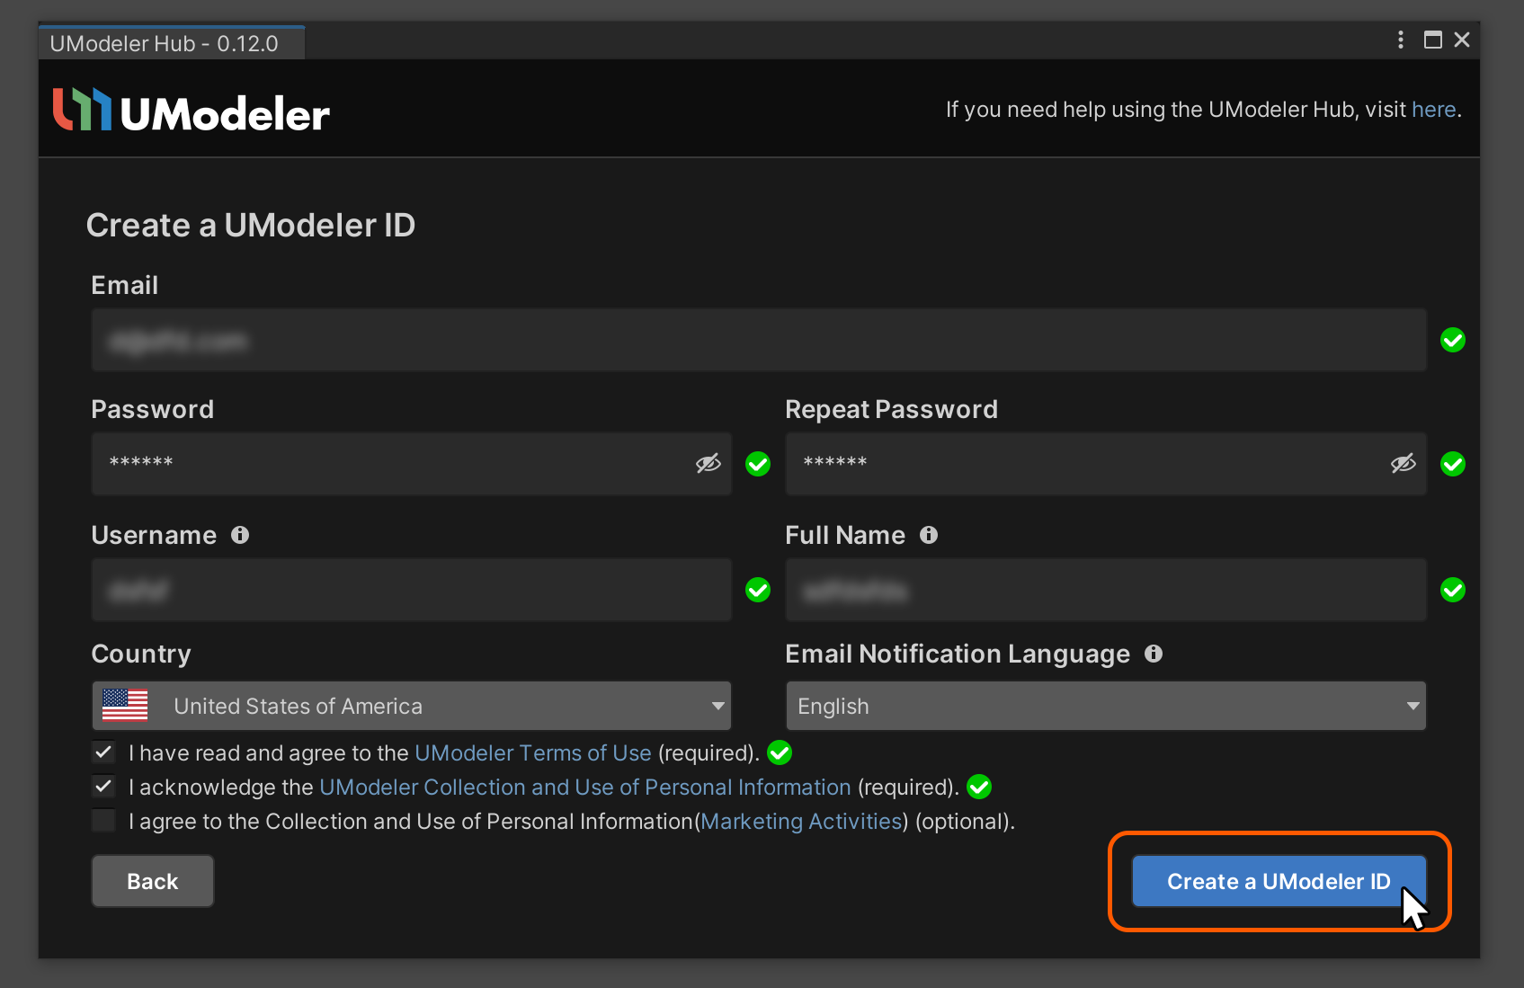Show password in the Password field
The width and height of the screenshot is (1524, 988).
pos(709,463)
